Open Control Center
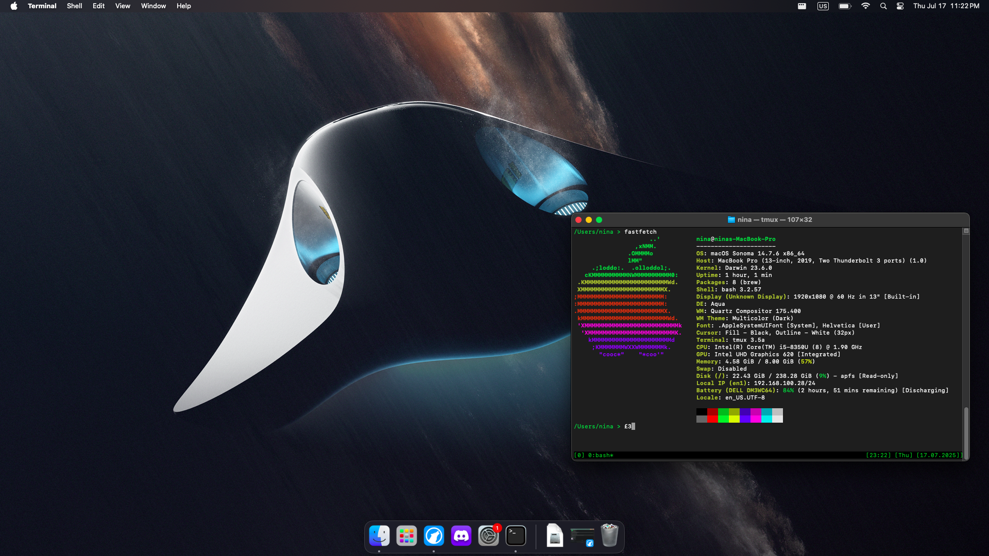The width and height of the screenshot is (989, 556). 900,6
